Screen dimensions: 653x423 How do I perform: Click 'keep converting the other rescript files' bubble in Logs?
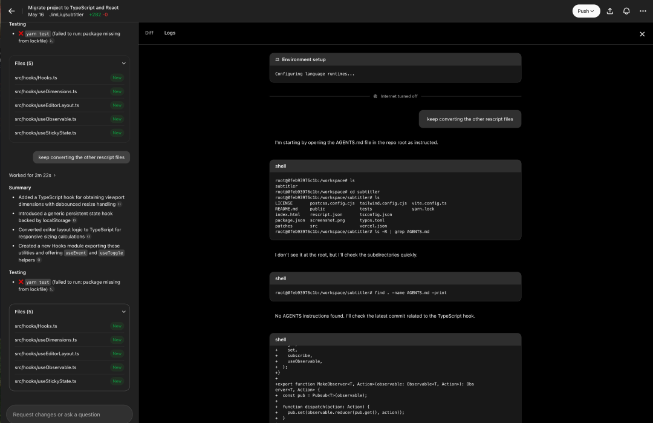tap(470, 119)
